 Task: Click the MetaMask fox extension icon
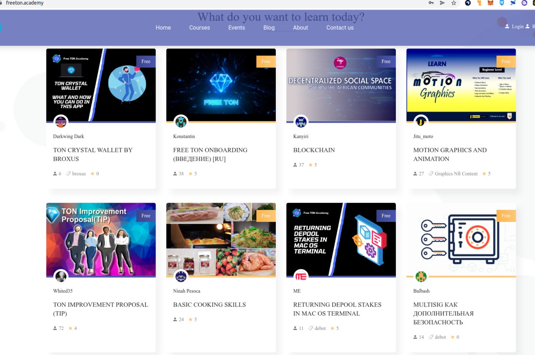[x=491, y=3]
